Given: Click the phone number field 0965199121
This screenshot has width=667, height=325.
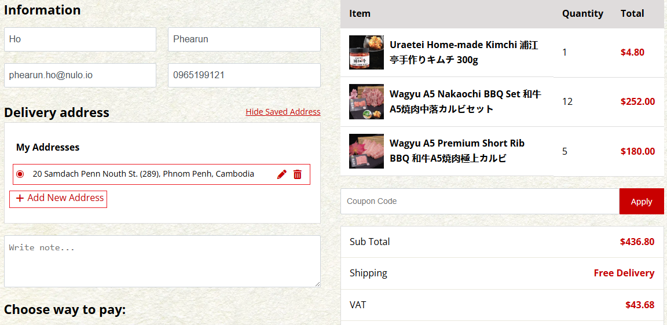Looking at the screenshot, I should [244, 75].
